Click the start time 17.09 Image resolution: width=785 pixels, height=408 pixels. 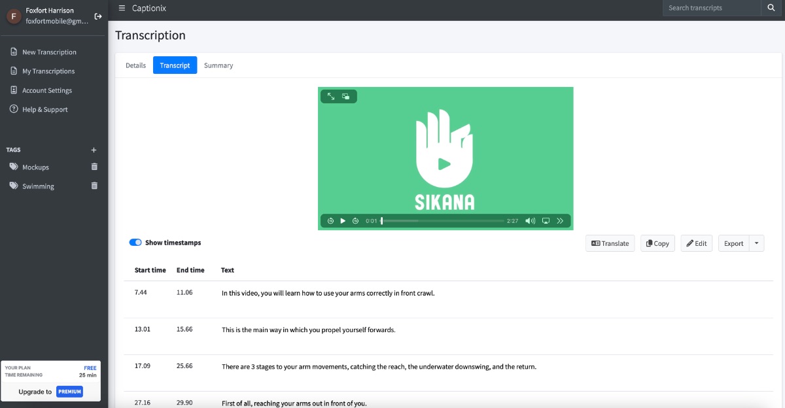pos(143,365)
